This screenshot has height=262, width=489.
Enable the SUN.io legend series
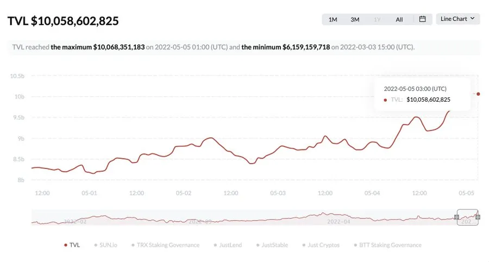pos(106,245)
